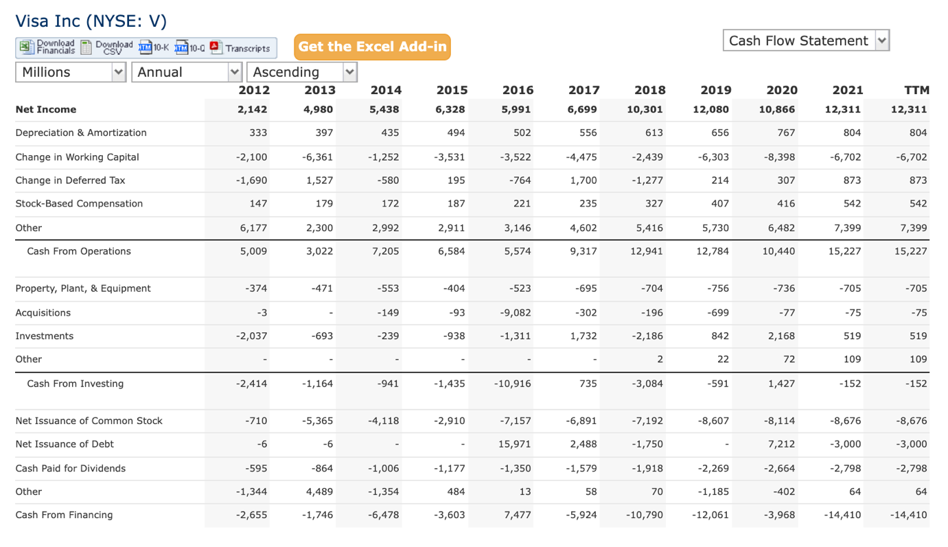Click the Property, Plant, & Equipment label

click(83, 288)
